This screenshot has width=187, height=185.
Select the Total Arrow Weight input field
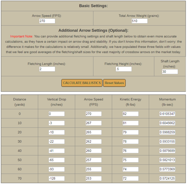pyautogui.click(x=140, y=21)
